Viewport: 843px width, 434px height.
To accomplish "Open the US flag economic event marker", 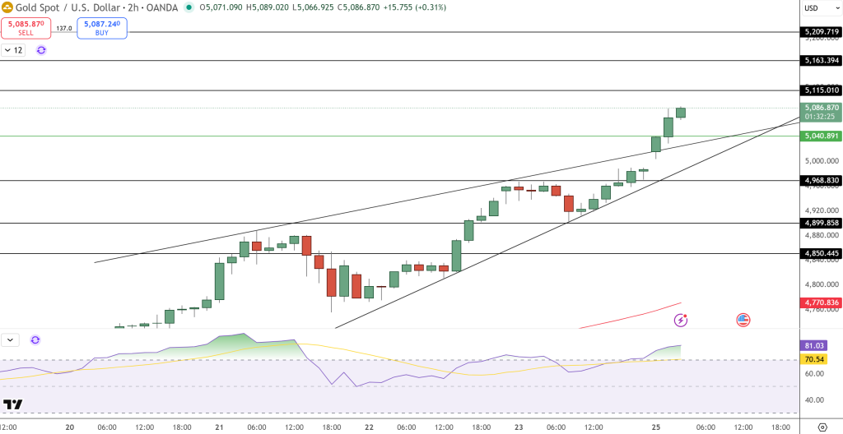I will coord(743,320).
